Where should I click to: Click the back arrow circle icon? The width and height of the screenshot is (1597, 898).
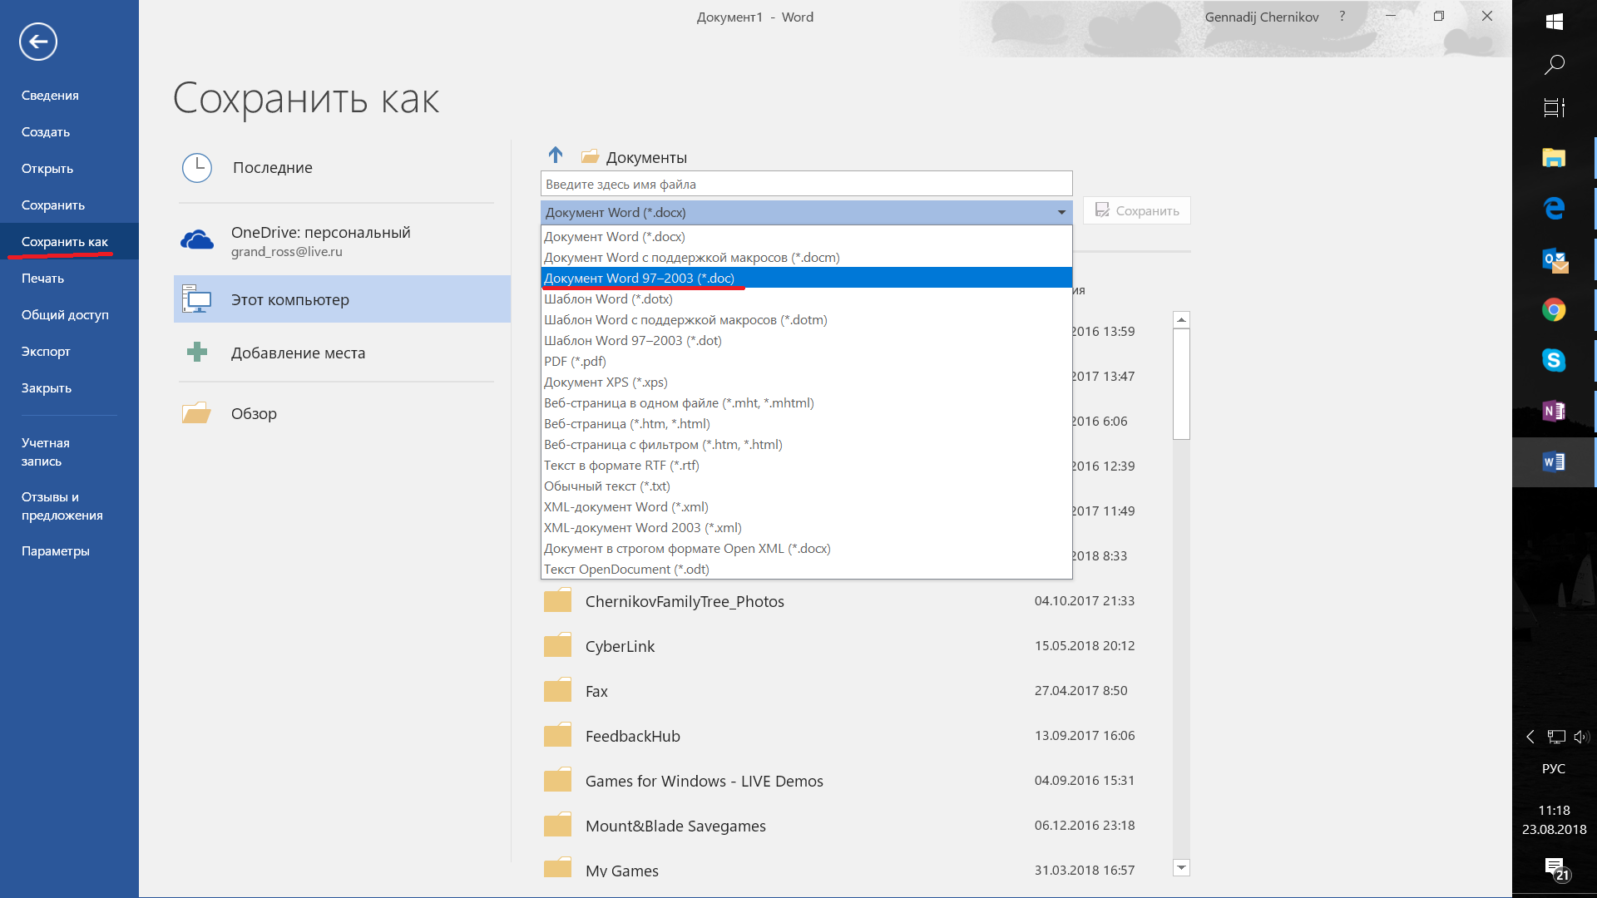(38, 42)
